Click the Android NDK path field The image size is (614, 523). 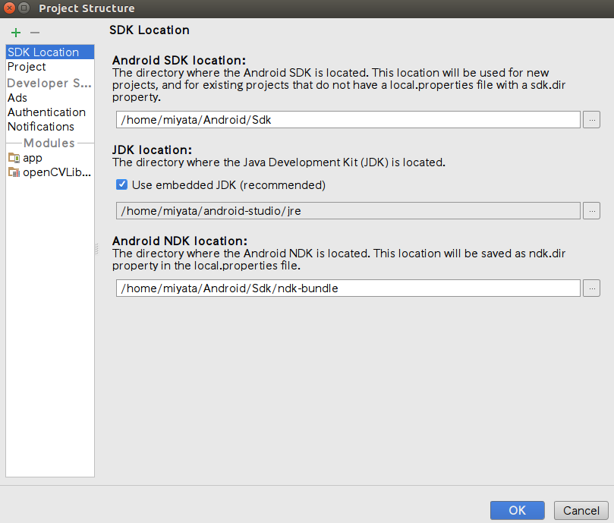click(x=348, y=288)
